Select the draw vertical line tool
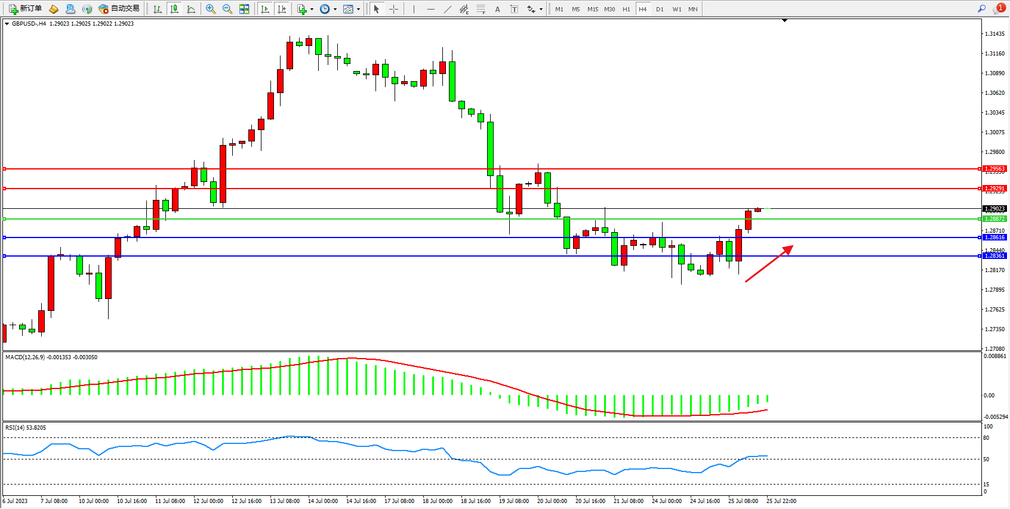The image size is (1010, 509). point(414,9)
